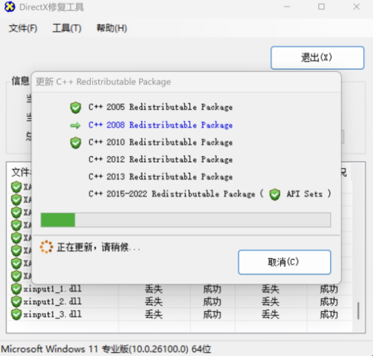Select C++ 2013 Redistributable Package text
This screenshot has width=373, height=356.
160,177
